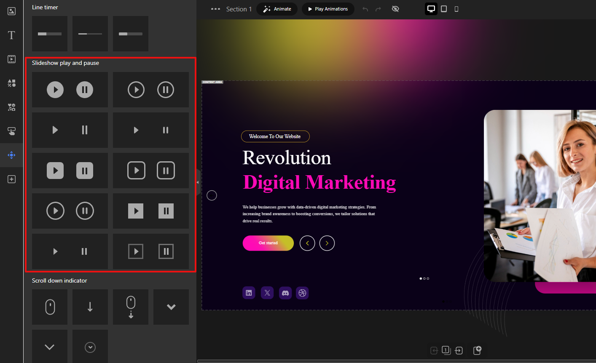This screenshot has height=363, width=596.
Task: Toggle hidden visibility eye icon in toolbar
Action: tap(395, 9)
